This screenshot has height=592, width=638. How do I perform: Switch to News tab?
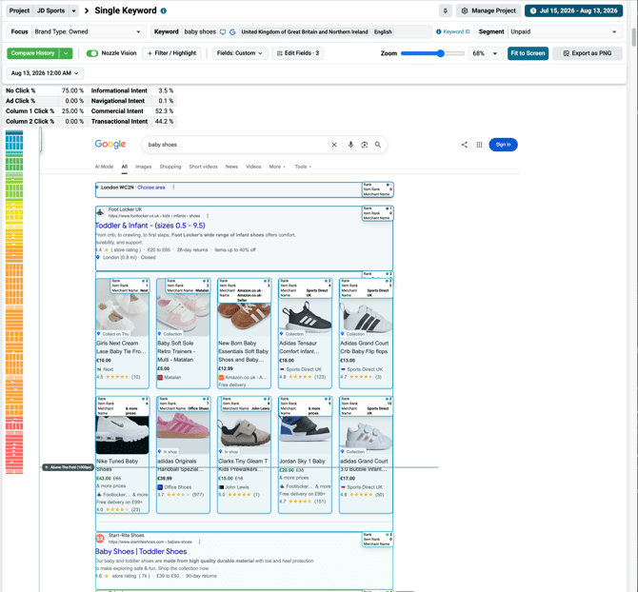click(231, 167)
